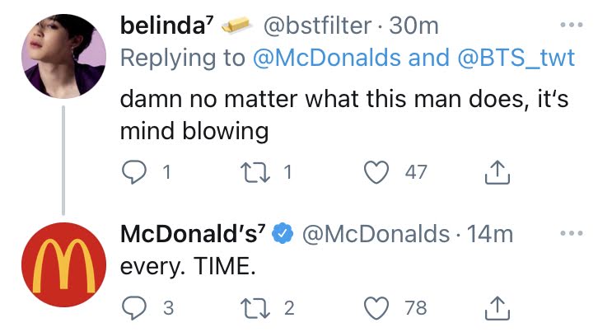The image size is (612, 332).
Task: Reply to belinda's tweet
Action: point(133,172)
